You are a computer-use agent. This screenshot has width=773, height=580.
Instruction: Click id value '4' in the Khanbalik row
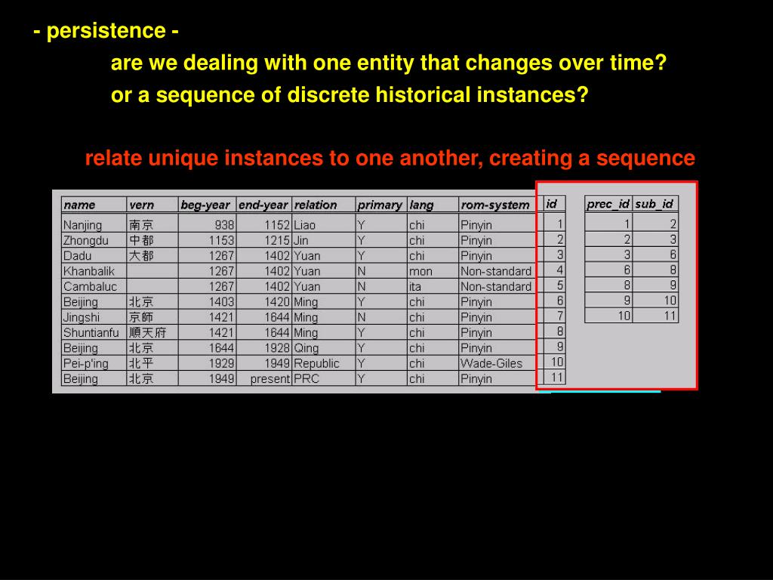[559, 270]
